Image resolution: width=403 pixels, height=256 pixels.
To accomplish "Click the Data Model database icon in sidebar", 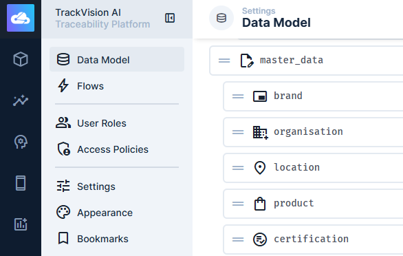I will coord(63,59).
